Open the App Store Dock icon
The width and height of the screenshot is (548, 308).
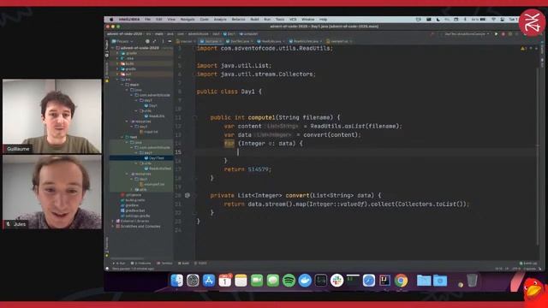coord(209,281)
